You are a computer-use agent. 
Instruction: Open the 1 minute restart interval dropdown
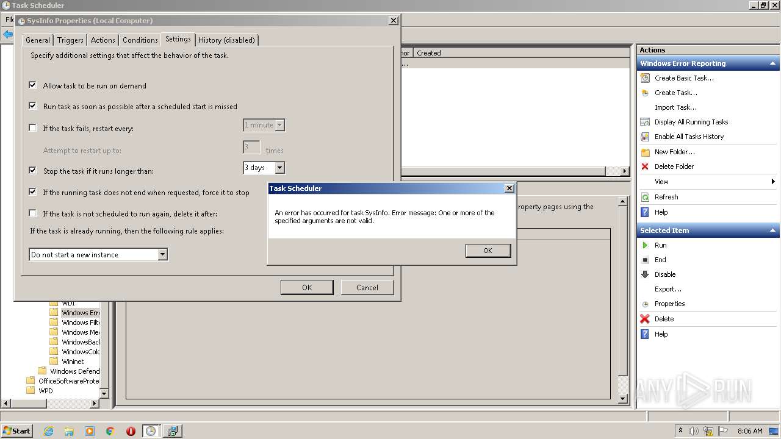pos(279,125)
